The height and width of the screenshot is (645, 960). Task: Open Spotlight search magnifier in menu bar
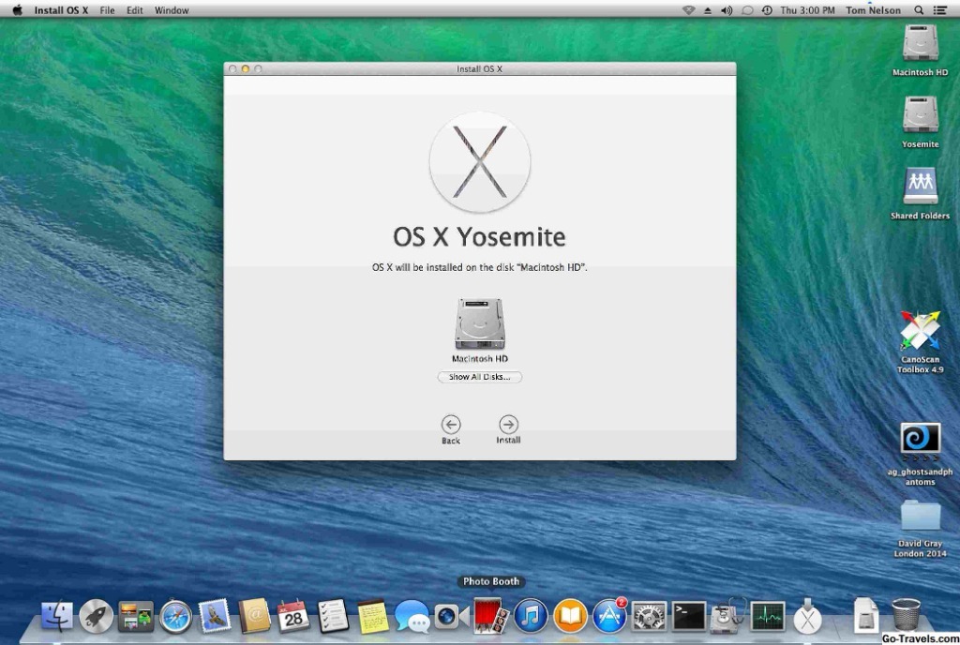click(x=917, y=10)
